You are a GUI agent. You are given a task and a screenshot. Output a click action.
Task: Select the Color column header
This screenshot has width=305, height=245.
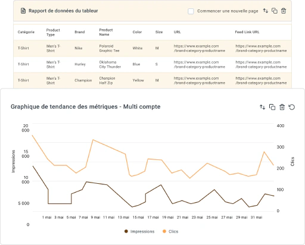(137, 32)
